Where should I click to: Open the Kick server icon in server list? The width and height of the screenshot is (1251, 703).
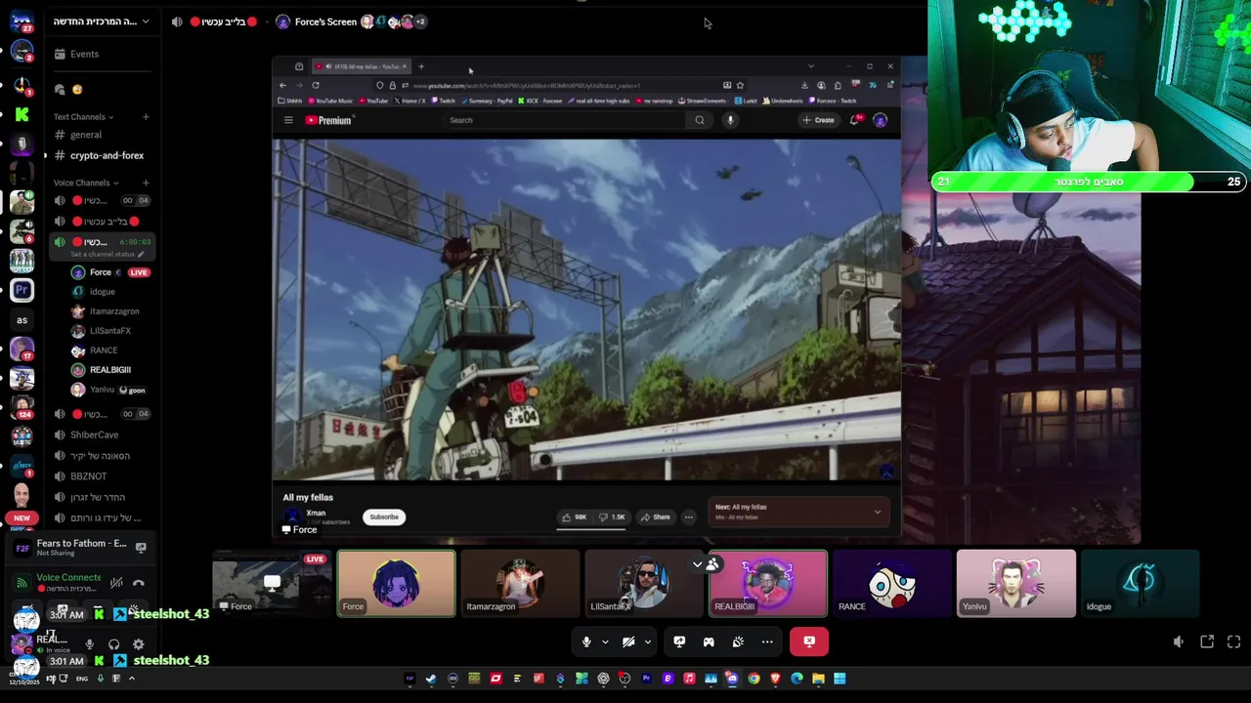[x=22, y=114]
